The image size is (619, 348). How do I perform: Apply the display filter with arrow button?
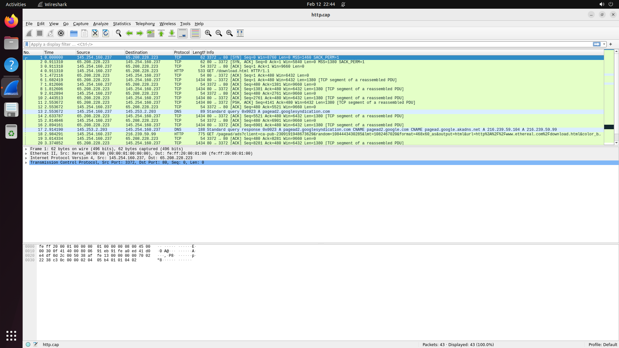pos(597,44)
